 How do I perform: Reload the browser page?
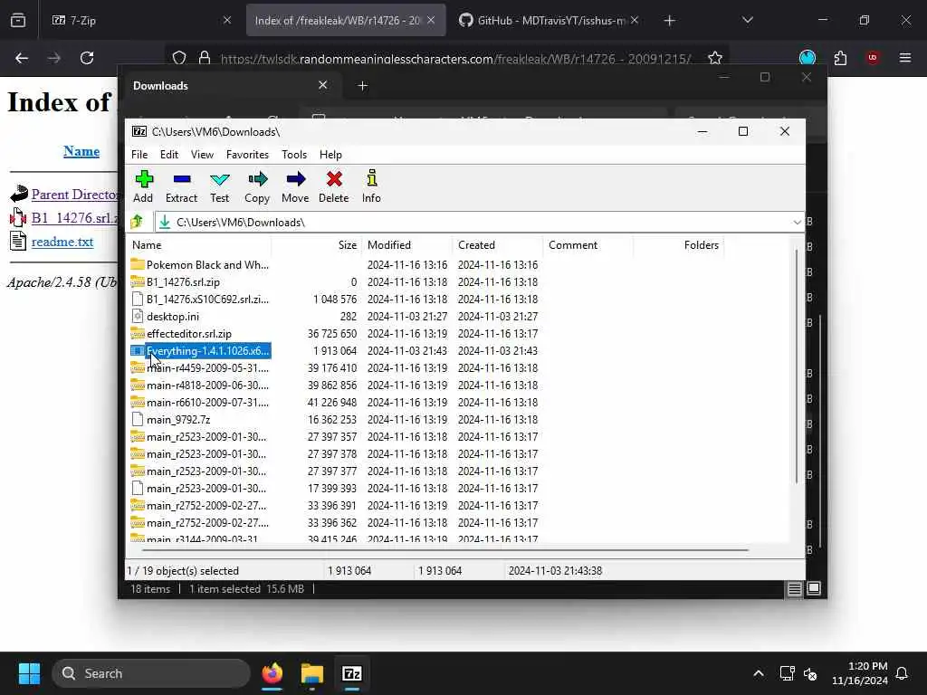click(x=87, y=58)
